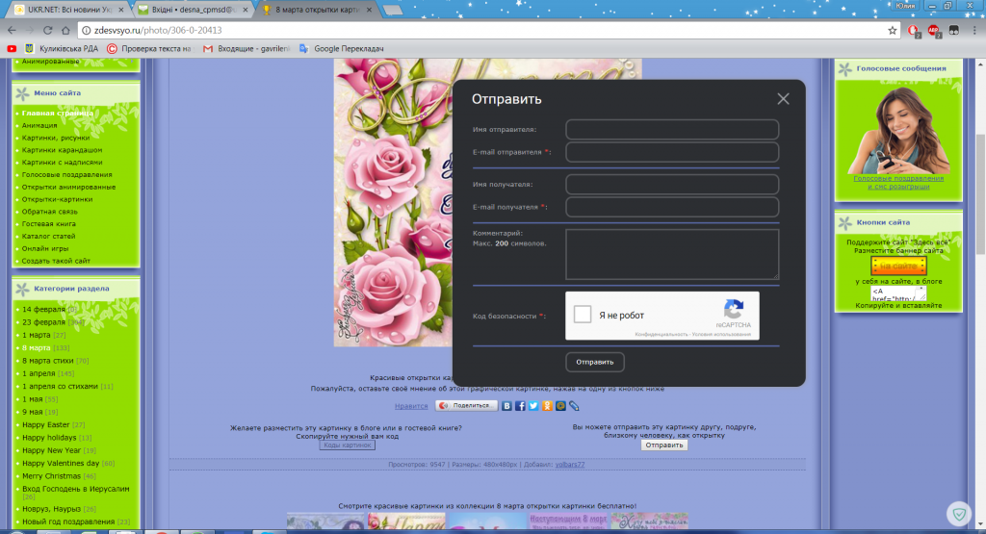This screenshot has width=986, height=534.
Task: Open 'Голосовые поздравления' menu item
Action: coord(66,175)
